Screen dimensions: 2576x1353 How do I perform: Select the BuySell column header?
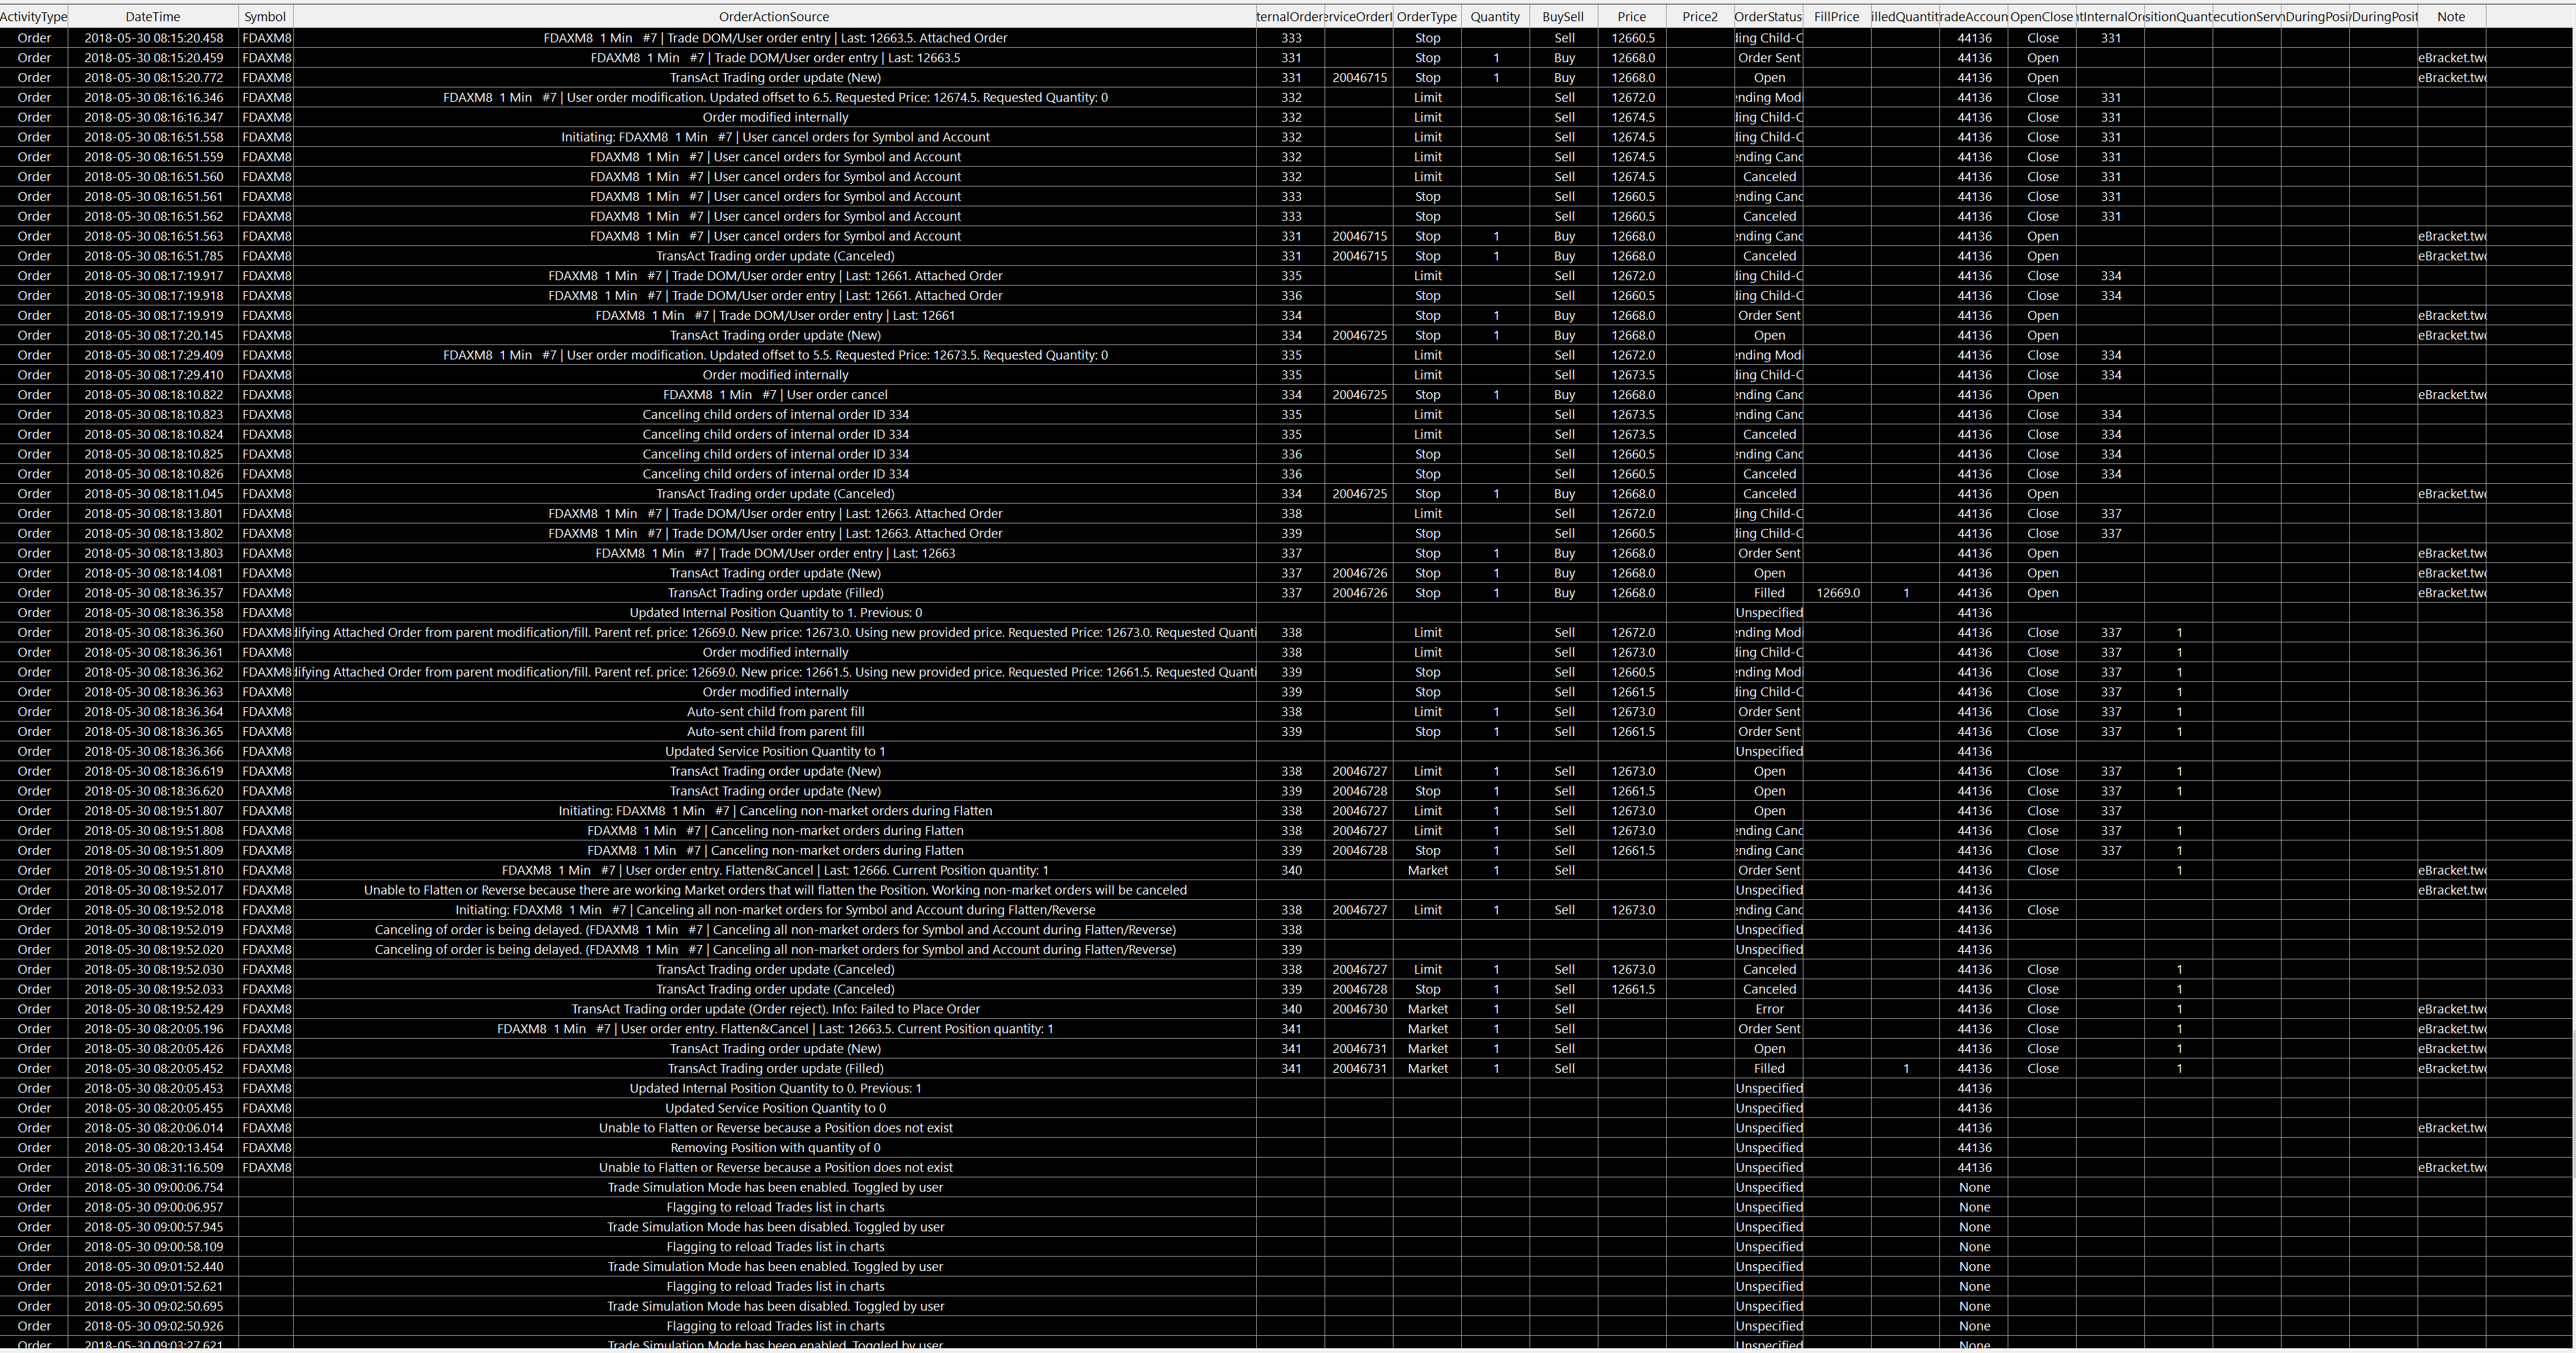point(1563,17)
